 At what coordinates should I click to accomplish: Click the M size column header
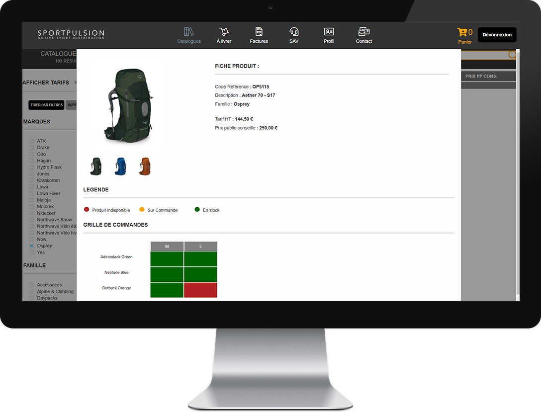pos(167,246)
